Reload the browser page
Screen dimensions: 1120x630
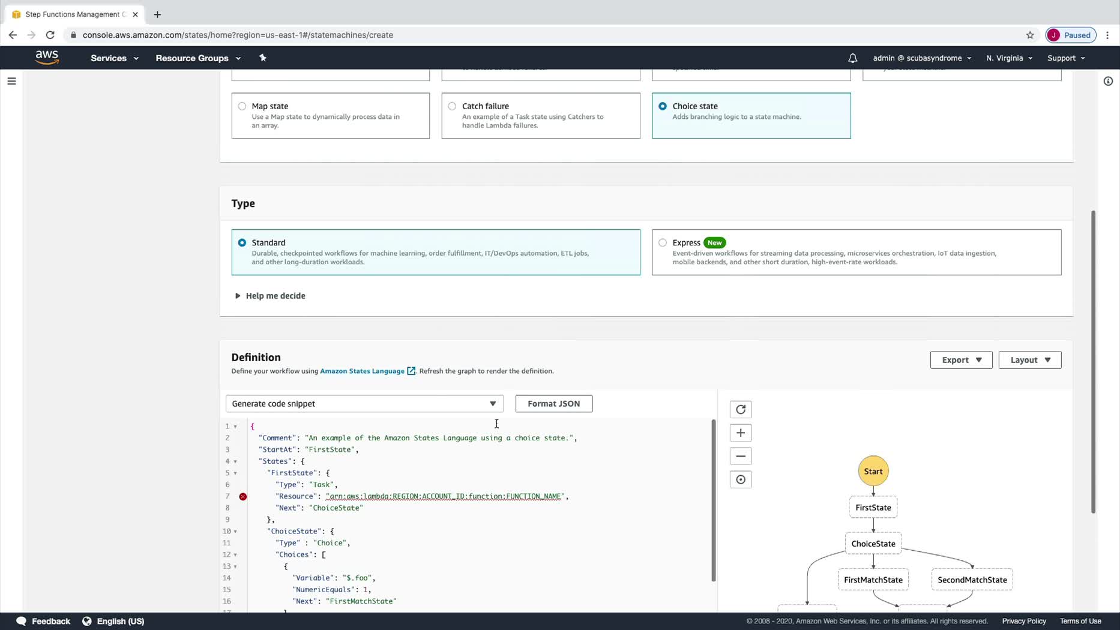(50, 35)
